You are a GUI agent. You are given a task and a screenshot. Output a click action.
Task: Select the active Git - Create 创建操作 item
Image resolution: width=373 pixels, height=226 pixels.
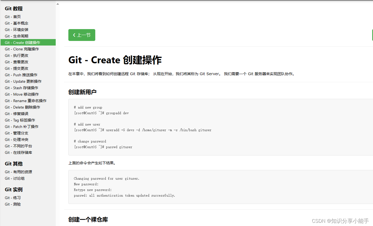(x=28, y=43)
